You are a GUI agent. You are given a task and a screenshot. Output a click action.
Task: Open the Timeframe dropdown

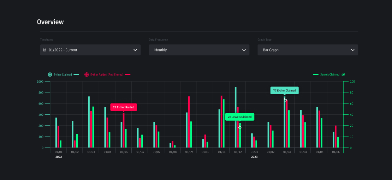[x=90, y=50]
